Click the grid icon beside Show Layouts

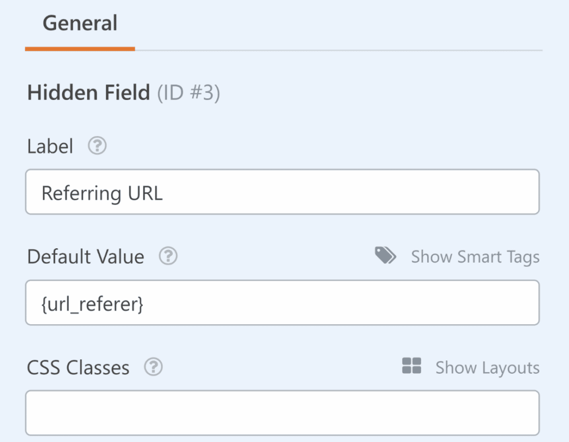[x=411, y=366]
